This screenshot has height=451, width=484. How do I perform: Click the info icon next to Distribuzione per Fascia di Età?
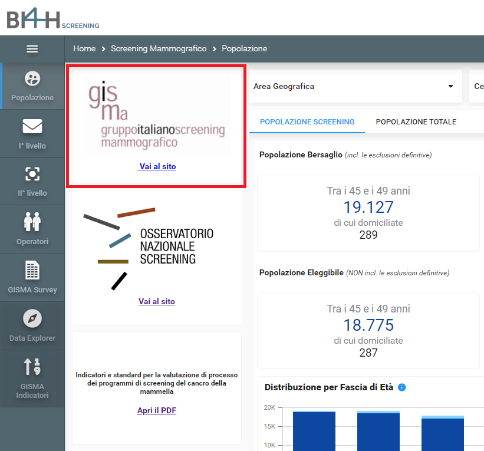point(402,387)
